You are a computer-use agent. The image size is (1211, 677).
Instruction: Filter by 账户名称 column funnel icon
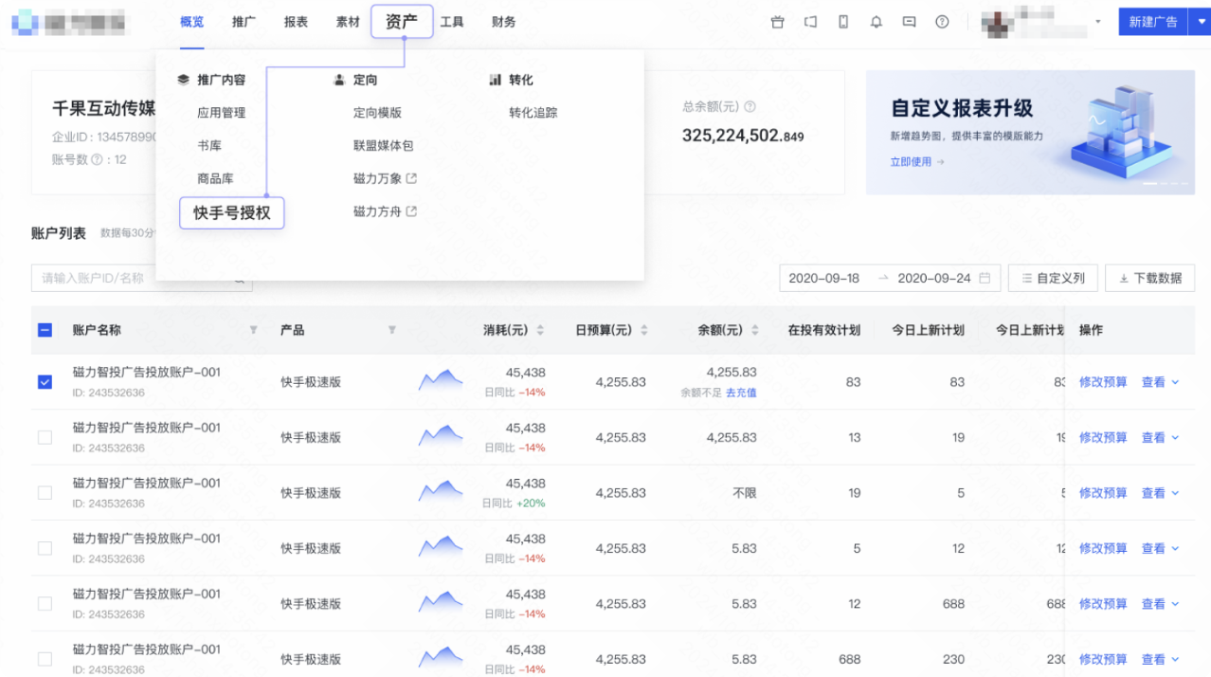(253, 330)
